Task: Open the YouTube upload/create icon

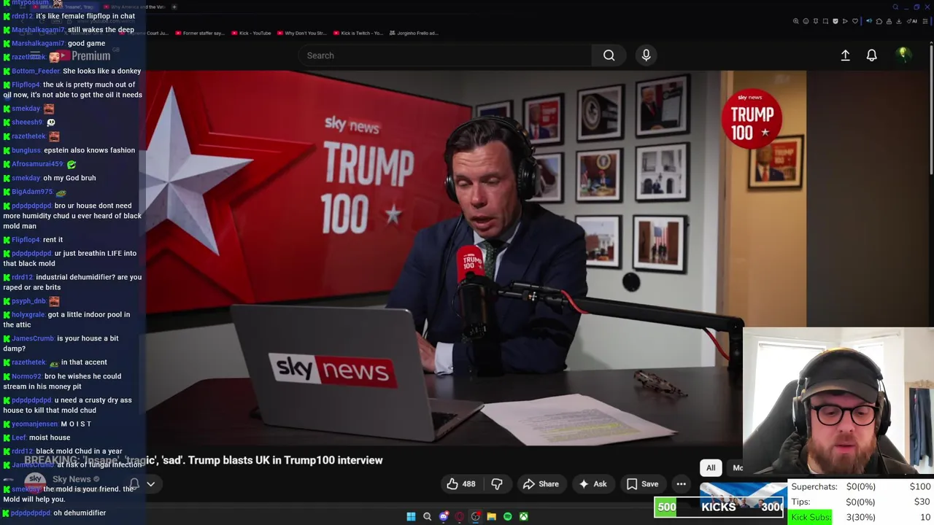Action: [x=845, y=55]
